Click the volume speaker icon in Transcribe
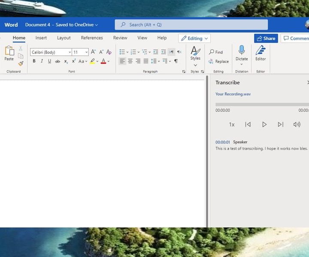This screenshot has height=257, width=309. pyautogui.click(x=297, y=124)
